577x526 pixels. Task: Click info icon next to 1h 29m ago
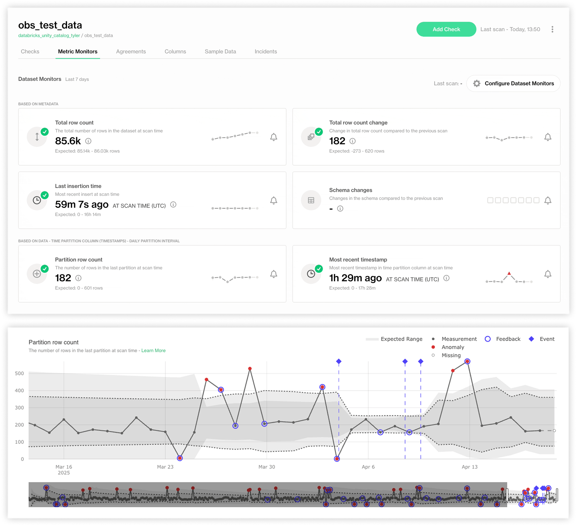[446, 278]
